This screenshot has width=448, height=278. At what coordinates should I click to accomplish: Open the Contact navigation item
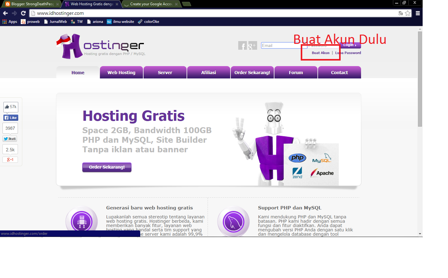339,73
